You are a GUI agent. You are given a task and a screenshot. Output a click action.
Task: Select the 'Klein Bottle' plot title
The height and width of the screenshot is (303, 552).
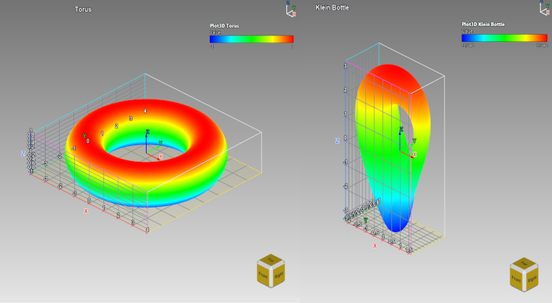tap(332, 7)
